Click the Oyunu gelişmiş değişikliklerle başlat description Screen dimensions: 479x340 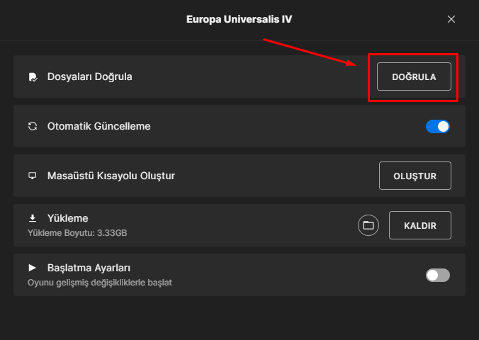point(100,283)
